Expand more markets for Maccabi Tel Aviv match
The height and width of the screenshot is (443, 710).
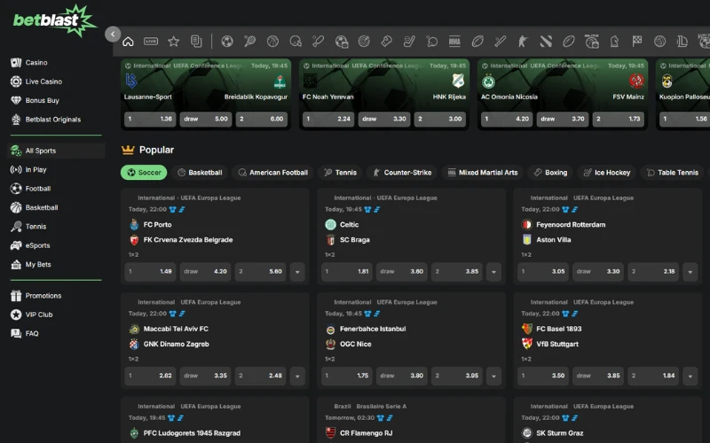point(297,376)
